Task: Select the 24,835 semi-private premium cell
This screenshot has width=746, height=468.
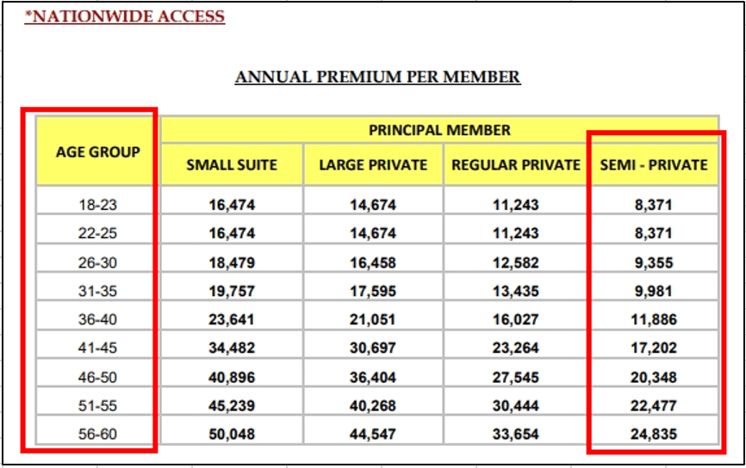Action: 653,434
